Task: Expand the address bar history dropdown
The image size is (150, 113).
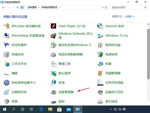Action: 103,8
